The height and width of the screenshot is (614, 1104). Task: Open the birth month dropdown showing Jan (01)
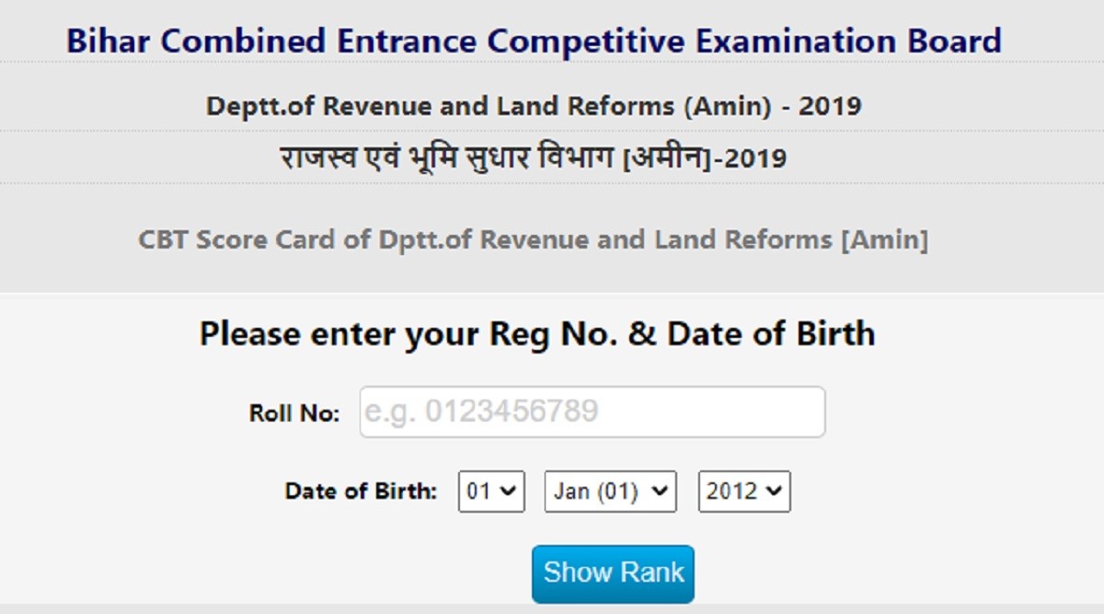coord(610,492)
